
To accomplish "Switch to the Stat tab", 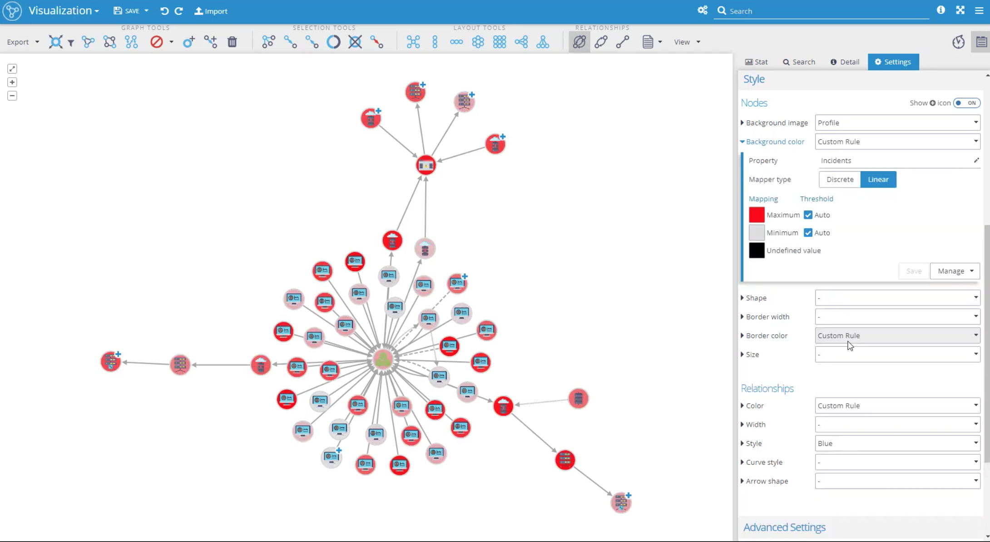I will (757, 62).
